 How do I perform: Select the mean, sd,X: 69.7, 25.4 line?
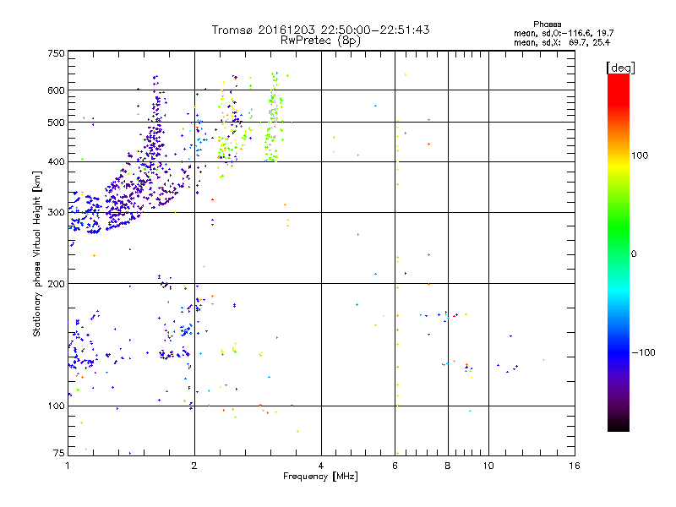pyautogui.click(x=561, y=42)
